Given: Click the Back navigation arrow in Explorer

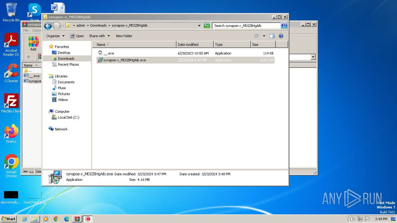Looking at the screenshot, I should [48, 26].
